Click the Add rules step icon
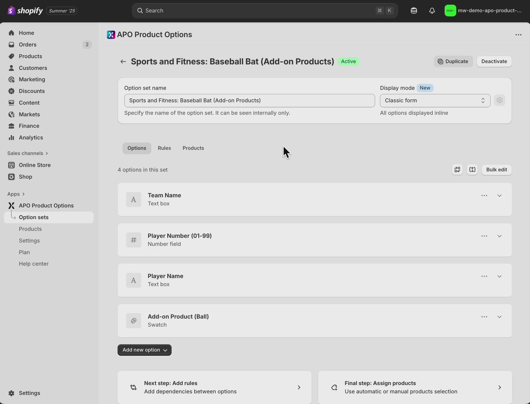 click(x=133, y=387)
